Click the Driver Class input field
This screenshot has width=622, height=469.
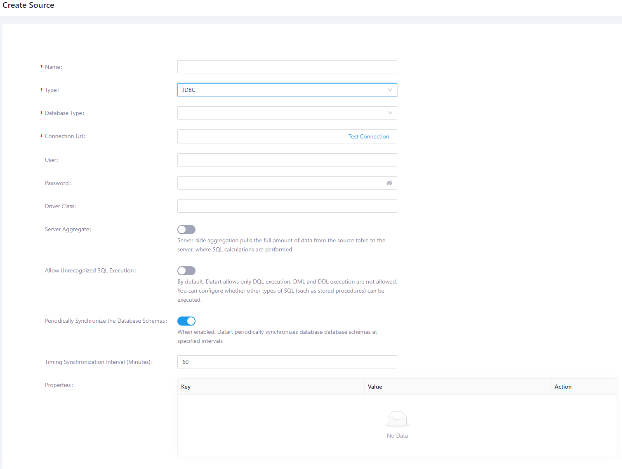point(287,206)
